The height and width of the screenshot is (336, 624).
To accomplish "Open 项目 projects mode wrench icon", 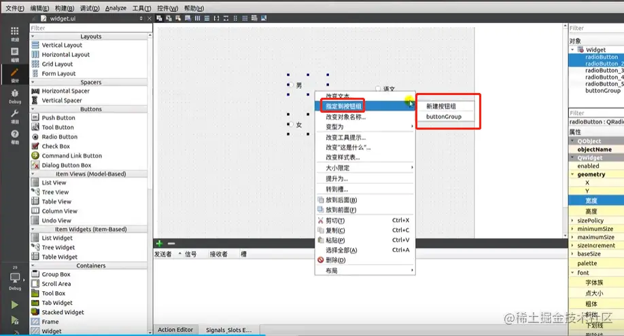I will pyautogui.click(x=15, y=117).
